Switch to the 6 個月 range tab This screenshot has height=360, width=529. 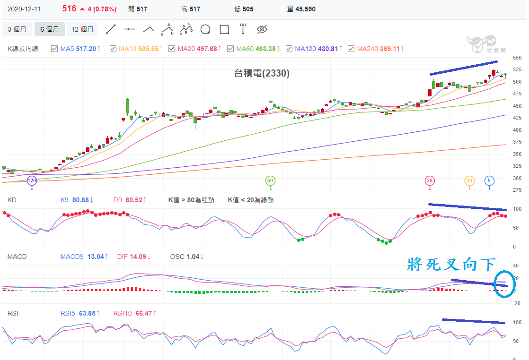(50, 29)
